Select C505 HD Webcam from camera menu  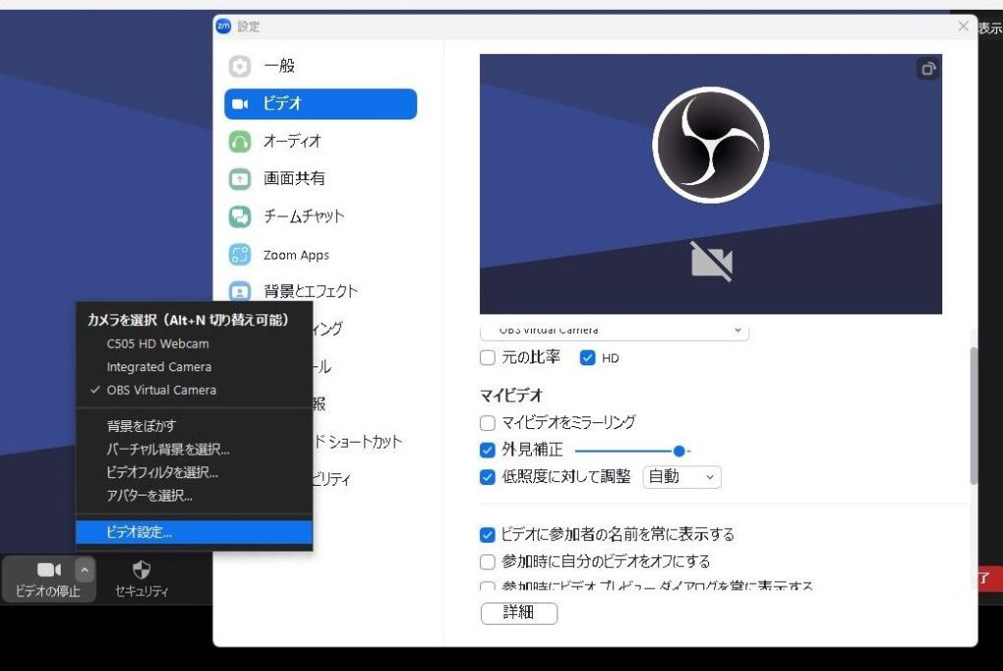[158, 344]
